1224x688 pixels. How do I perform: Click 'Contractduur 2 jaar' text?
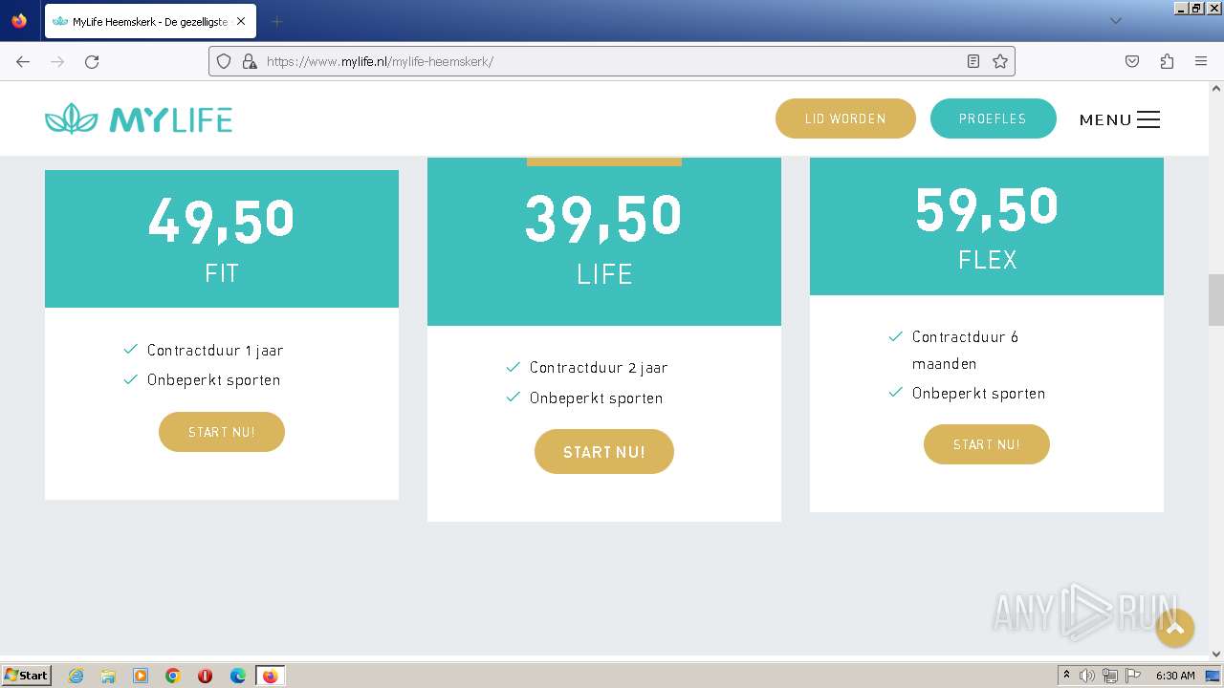coord(599,368)
